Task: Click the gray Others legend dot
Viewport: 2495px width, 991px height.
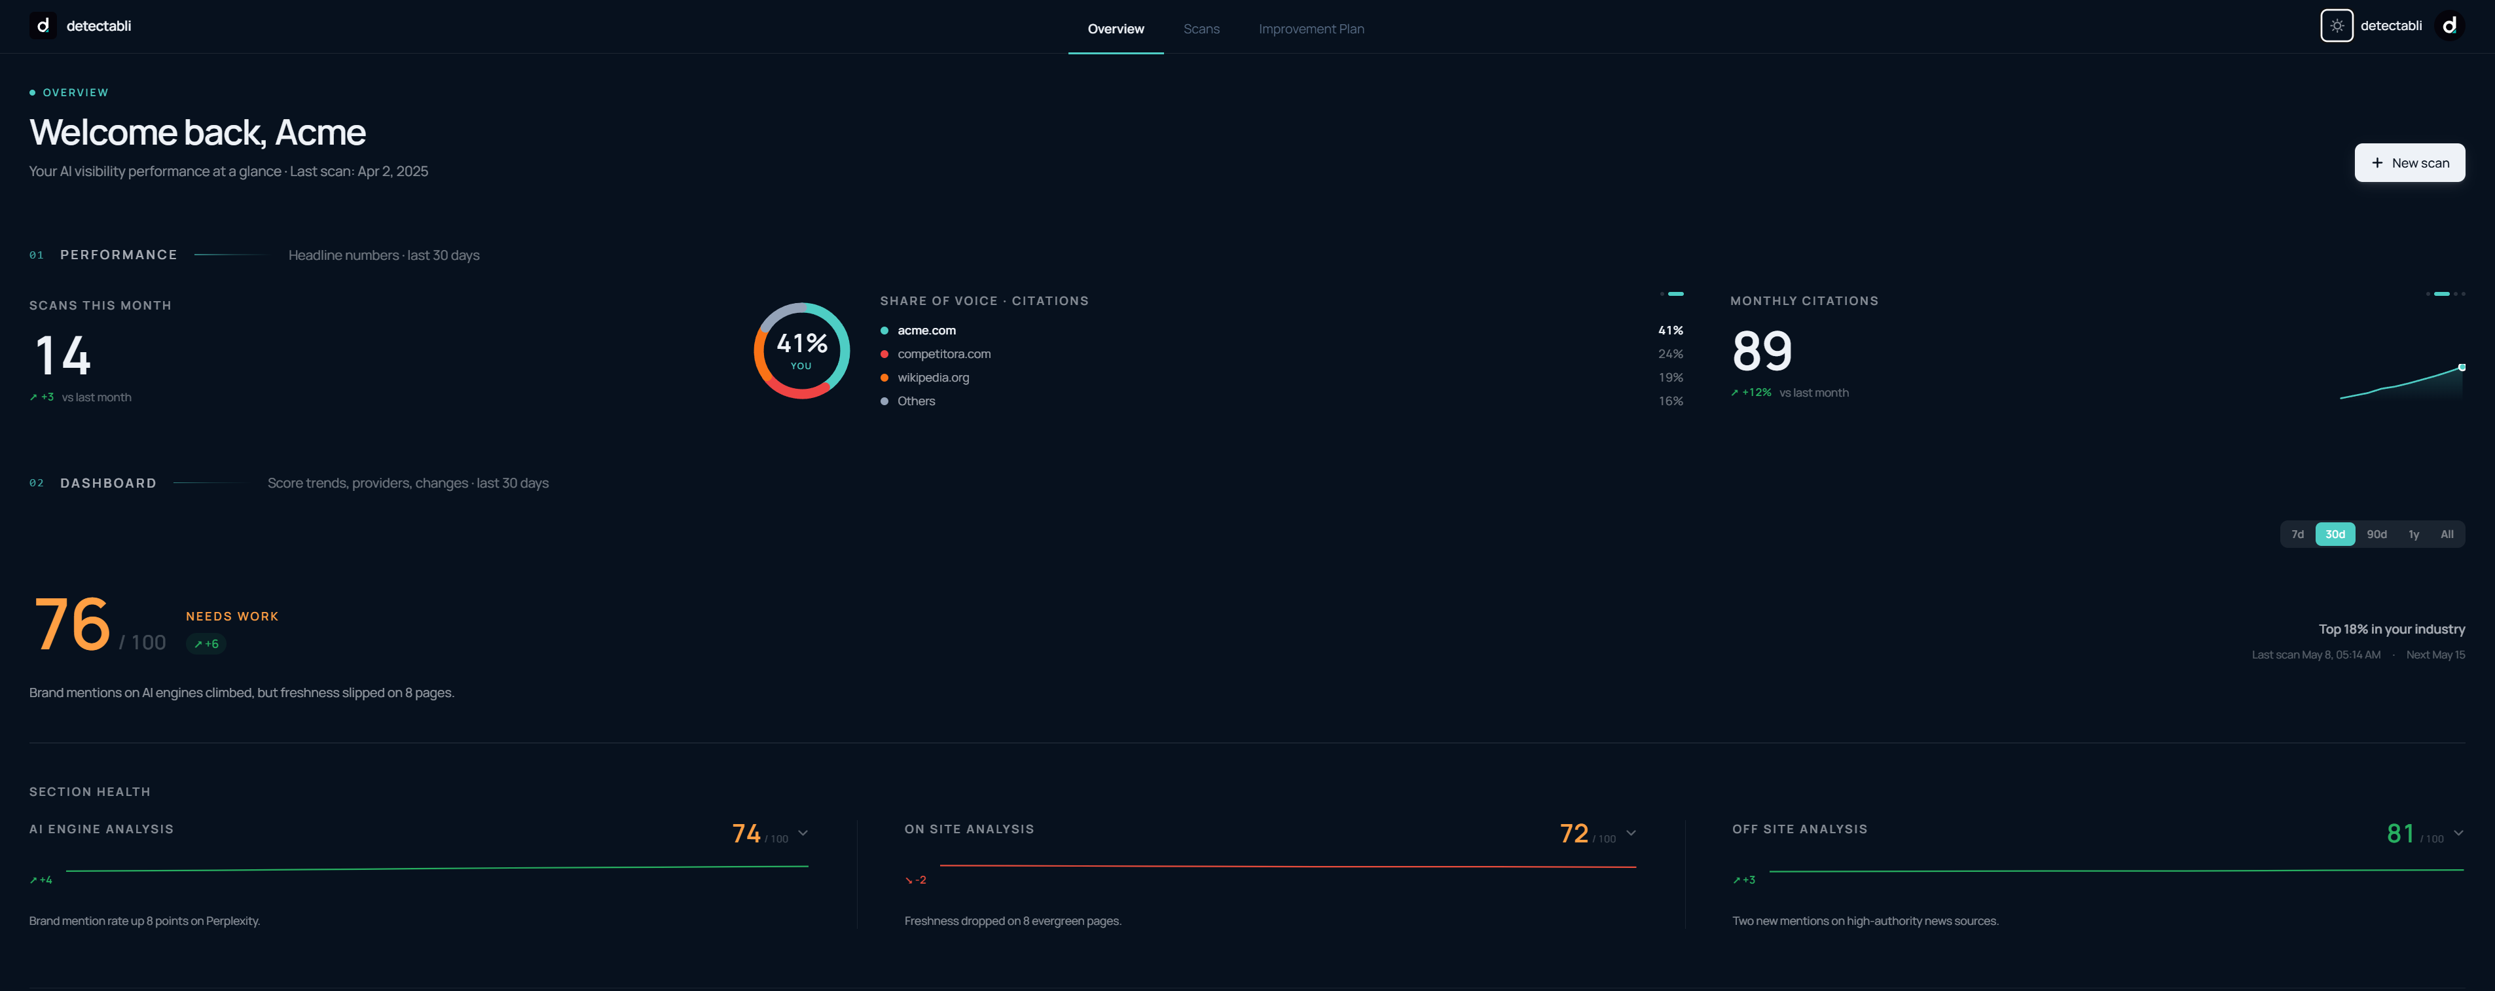Action: (884, 401)
